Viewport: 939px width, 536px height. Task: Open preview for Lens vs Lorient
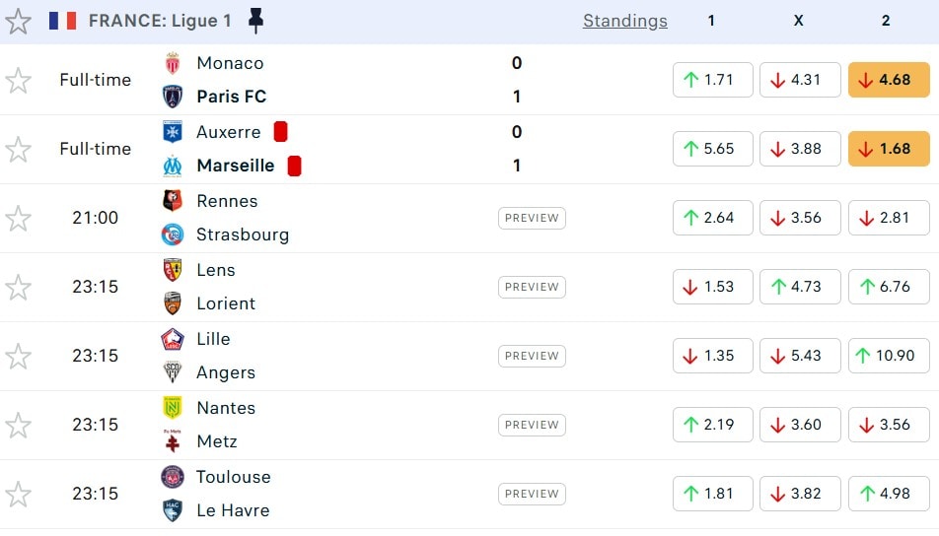click(532, 287)
